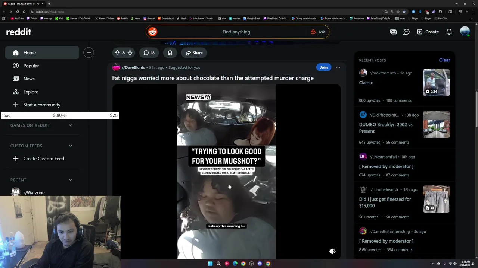The height and width of the screenshot is (268, 478).
Task: Open the r/DaveBlunts community link
Action: coord(133,67)
